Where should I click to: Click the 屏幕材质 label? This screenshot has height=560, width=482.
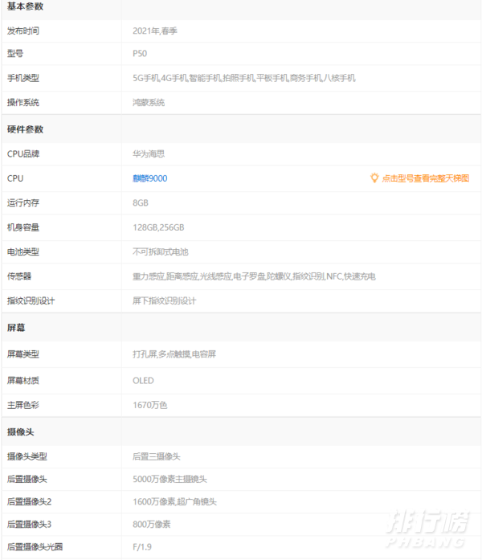pyautogui.click(x=23, y=381)
